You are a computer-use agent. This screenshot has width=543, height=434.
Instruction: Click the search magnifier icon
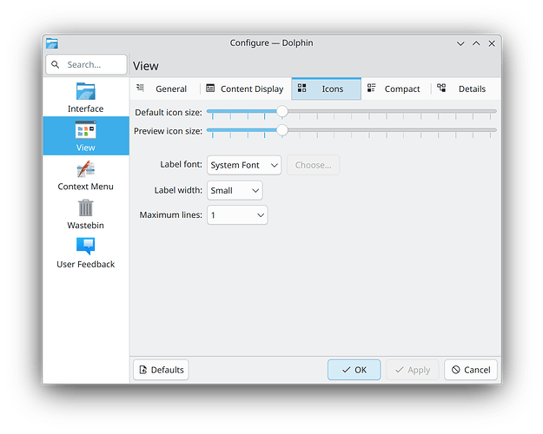point(56,65)
